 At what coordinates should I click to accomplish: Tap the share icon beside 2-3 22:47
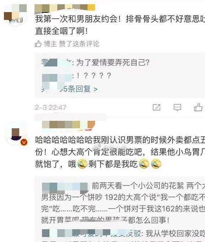[157, 107]
